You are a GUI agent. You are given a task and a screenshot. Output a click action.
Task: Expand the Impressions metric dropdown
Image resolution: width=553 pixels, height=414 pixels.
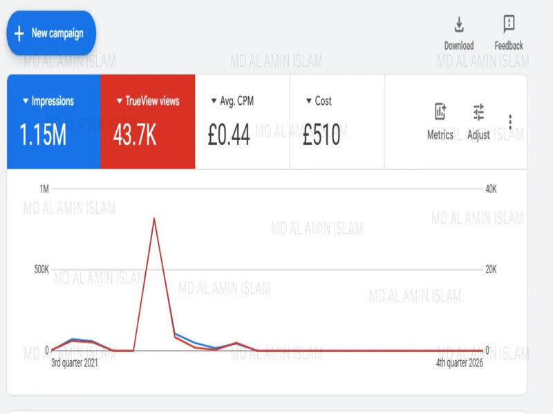(26, 101)
